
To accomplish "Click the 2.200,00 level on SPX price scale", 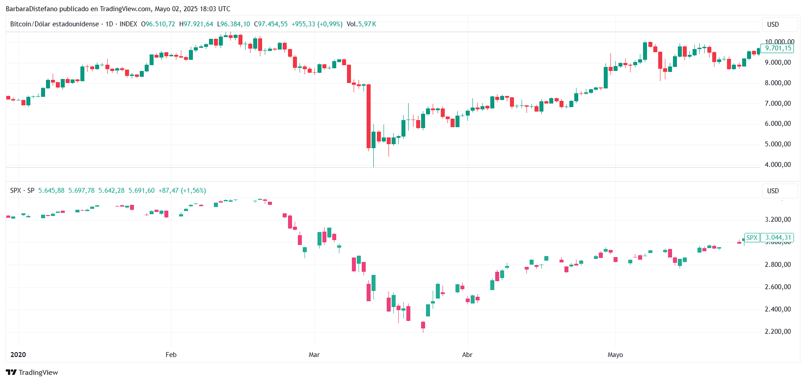I will coord(777,332).
